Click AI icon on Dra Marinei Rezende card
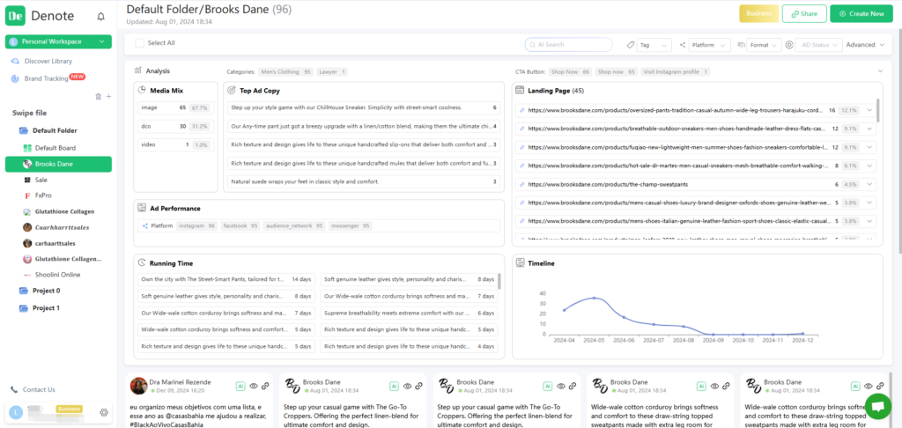 [x=240, y=387]
